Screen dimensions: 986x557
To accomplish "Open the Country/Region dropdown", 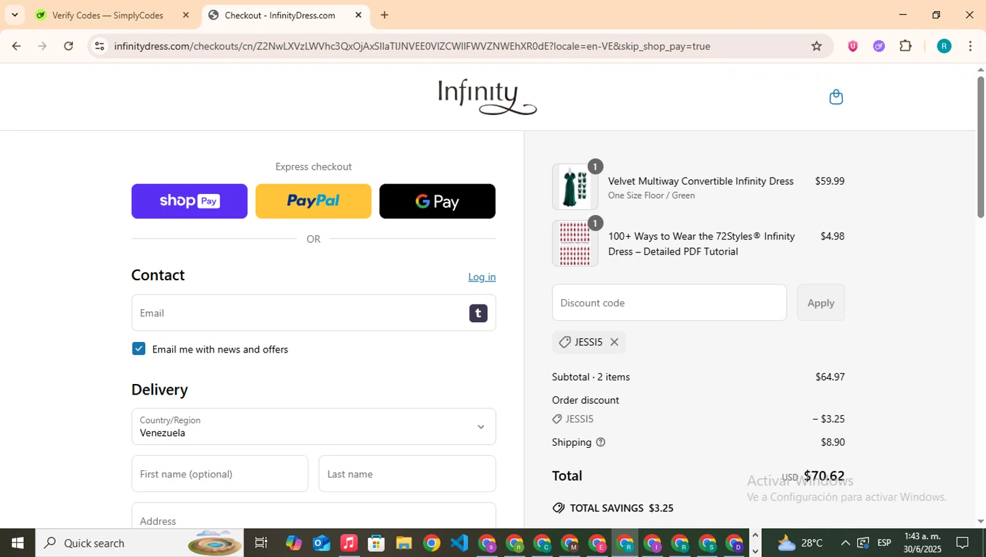I will 314,427.
